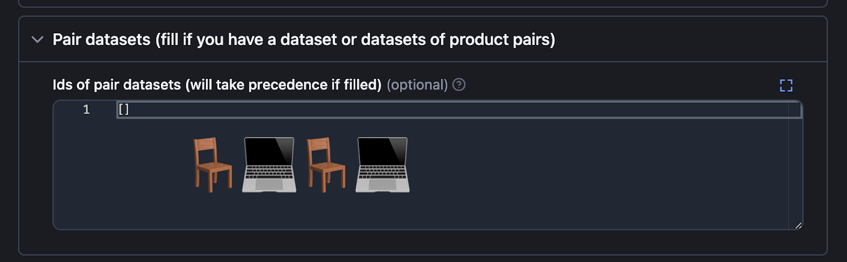Click the blank editor space beside the second laptop
This screenshot has height=262, width=847.
598,165
